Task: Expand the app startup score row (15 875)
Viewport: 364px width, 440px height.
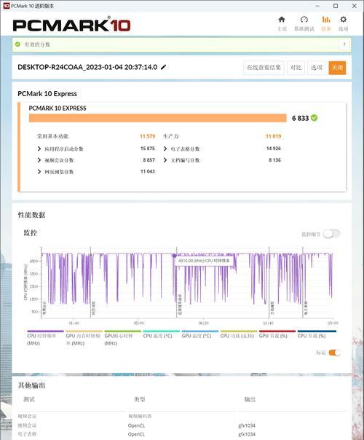Action: pyautogui.click(x=39, y=149)
